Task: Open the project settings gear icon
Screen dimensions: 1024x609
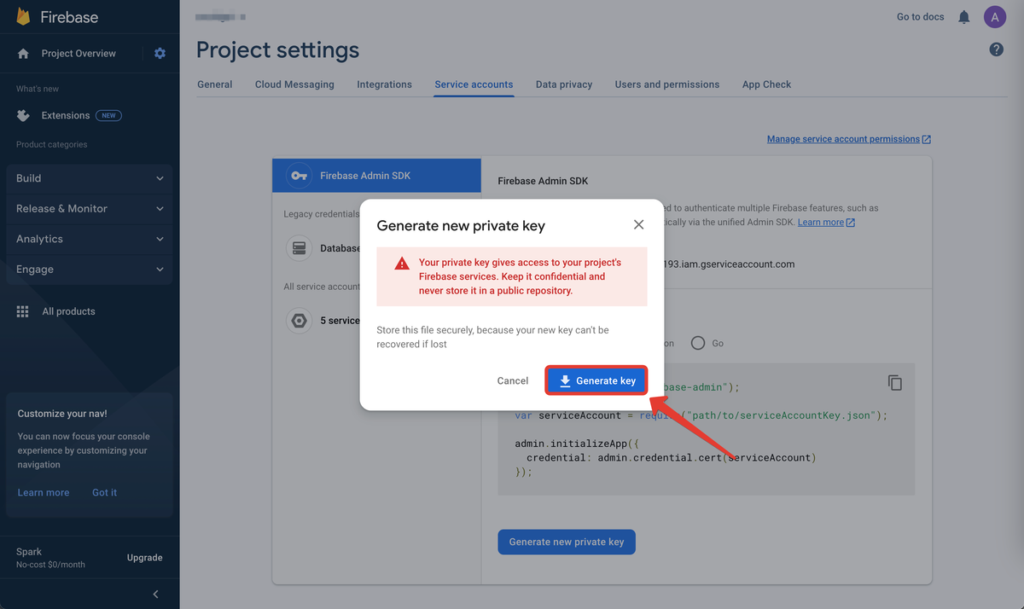Action: pyautogui.click(x=160, y=54)
